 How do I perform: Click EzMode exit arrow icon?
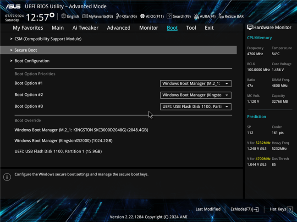pyautogui.click(x=256, y=209)
